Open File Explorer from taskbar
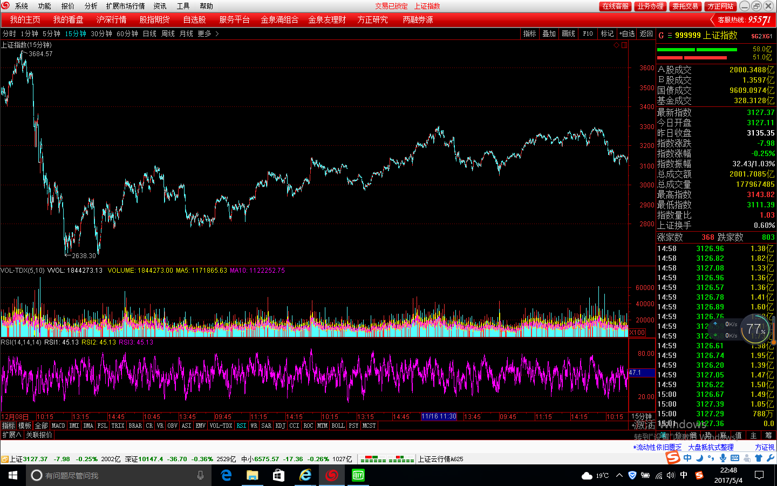777x486 pixels. 253,475
